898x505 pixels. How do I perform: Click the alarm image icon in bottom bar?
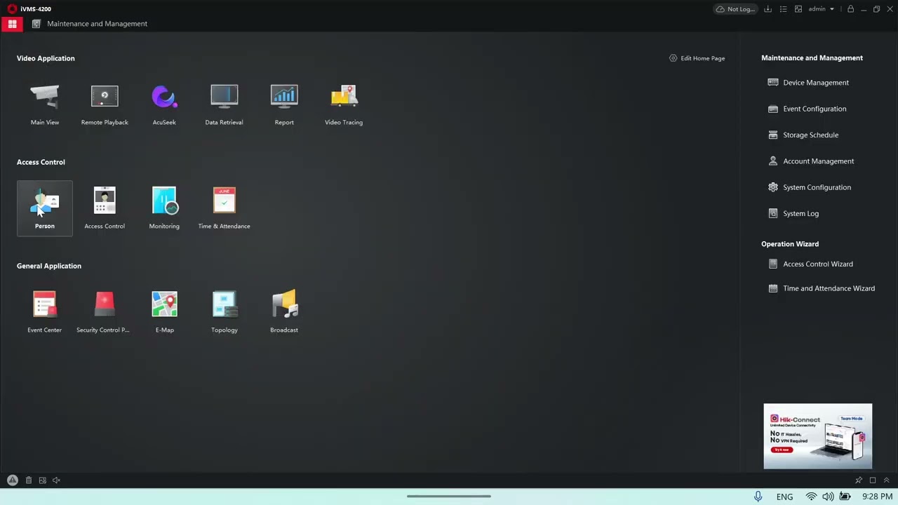[x=43, y=480]
